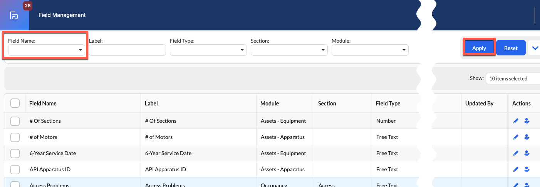540x187 pixels.
Task: Check the # Of Sections row checkbox
Action: tap(15, 121)
